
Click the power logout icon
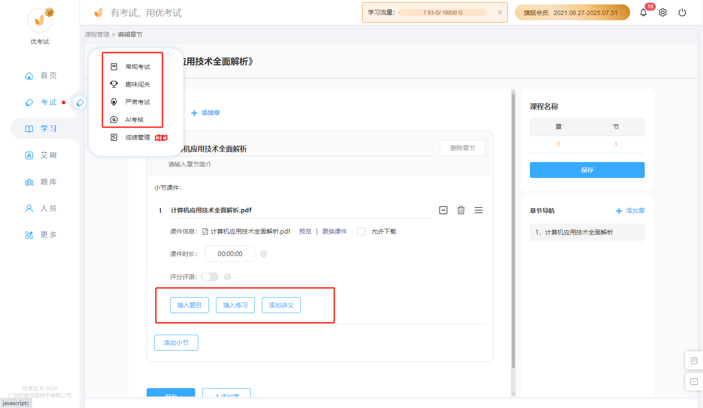click(682, 13)
